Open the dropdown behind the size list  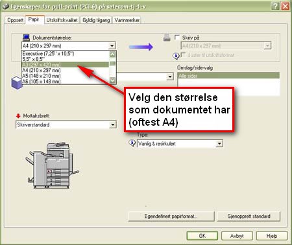pos(170,76)
